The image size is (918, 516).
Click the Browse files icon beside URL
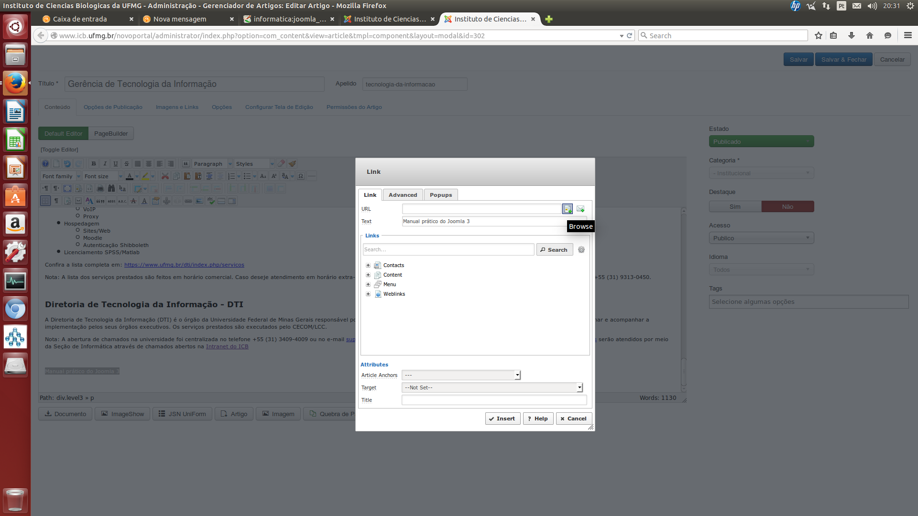[568, 209]
